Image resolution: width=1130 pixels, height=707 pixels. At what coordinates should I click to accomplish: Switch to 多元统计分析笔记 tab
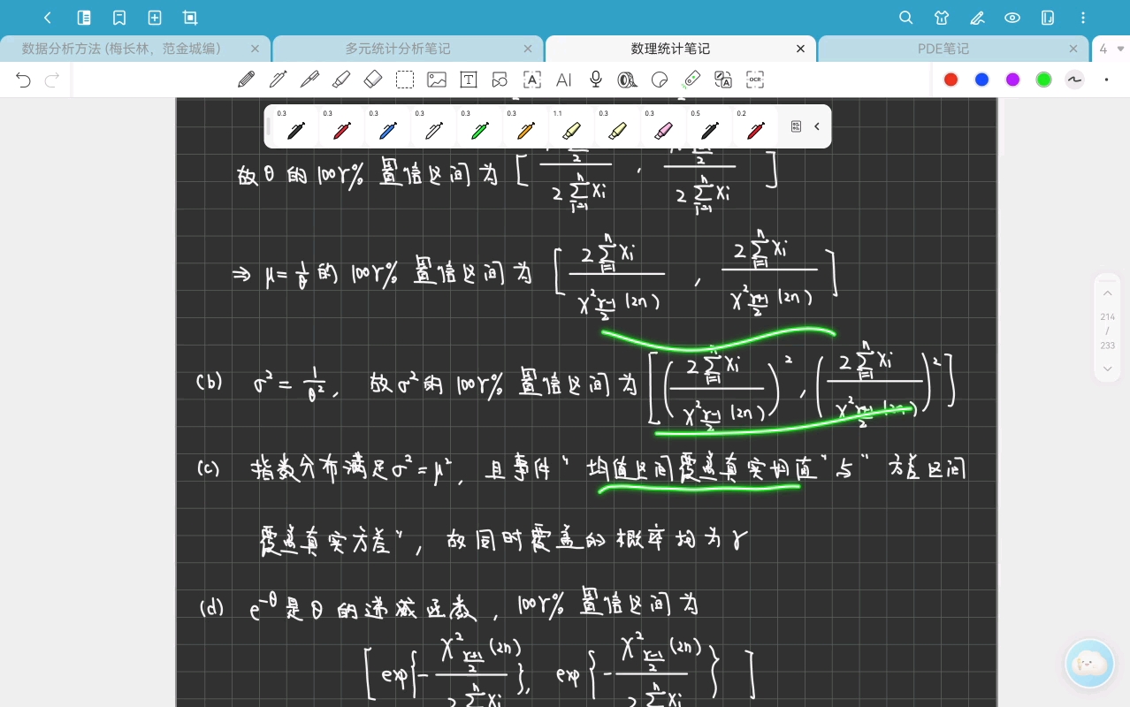pyautogui.click(x=397, y=49)
